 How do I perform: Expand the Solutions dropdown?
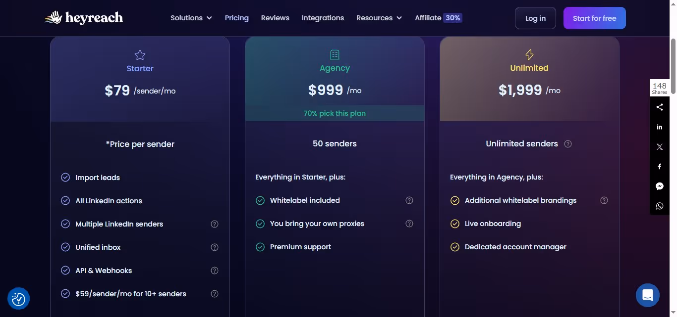(191, 18)
